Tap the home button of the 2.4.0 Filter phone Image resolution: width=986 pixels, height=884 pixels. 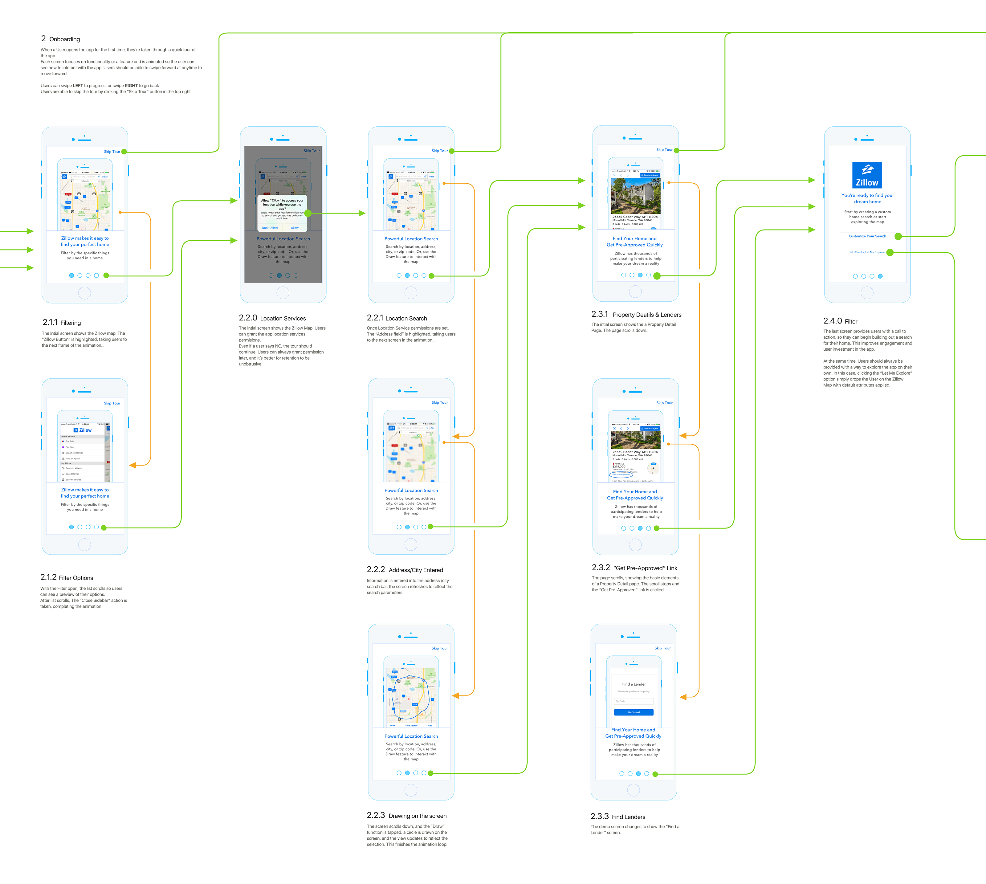coord(867,292)
